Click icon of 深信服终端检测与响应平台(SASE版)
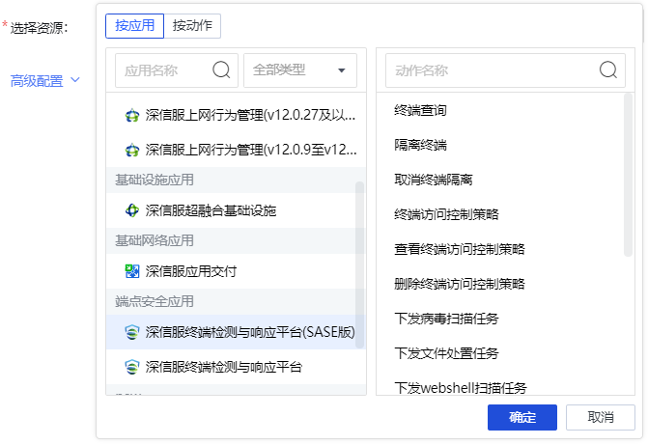Viewport: 648px width, 445px height. point(132,332)
